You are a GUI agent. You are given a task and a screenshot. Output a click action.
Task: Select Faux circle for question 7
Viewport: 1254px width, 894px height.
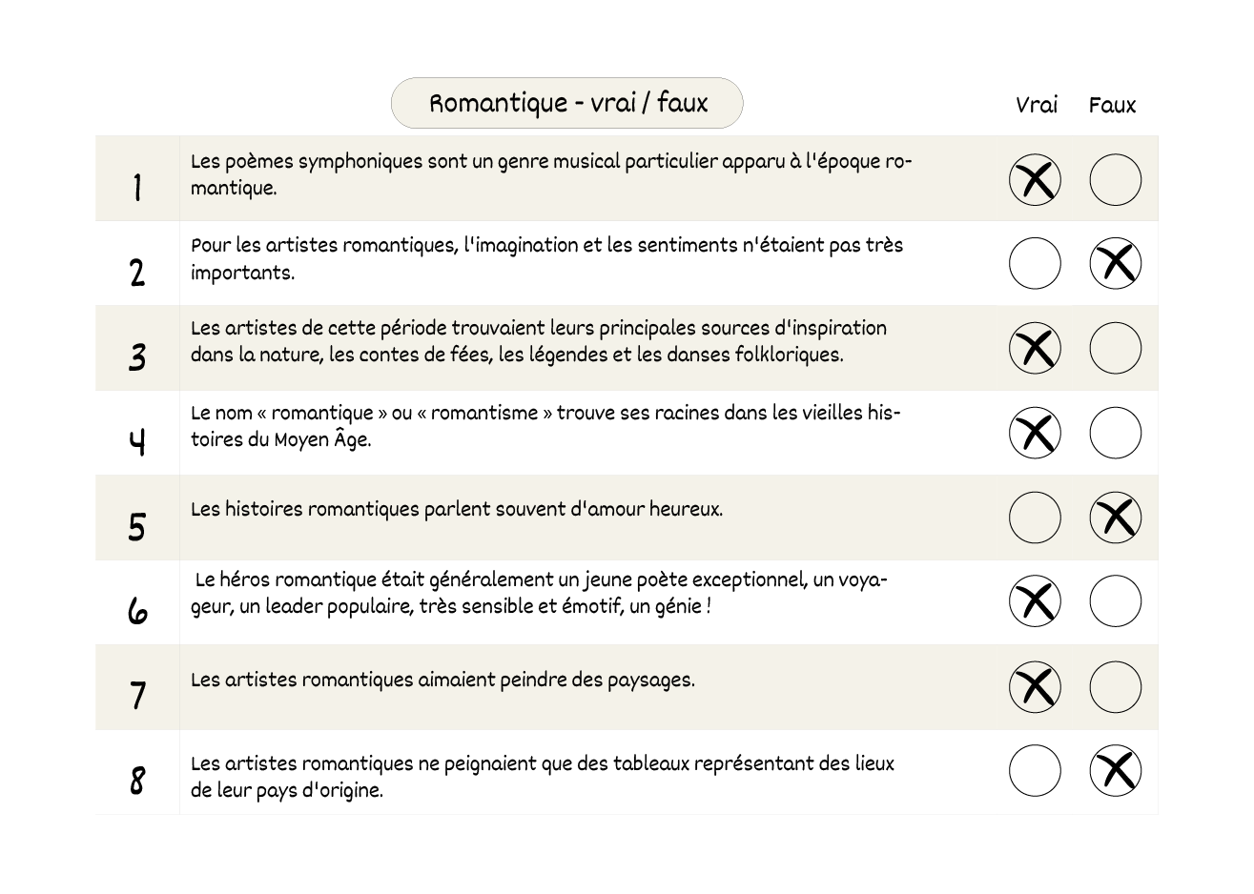click(x=1115, y=686)
